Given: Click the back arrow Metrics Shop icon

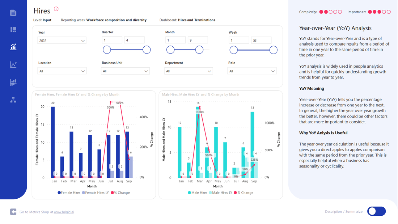Looking at the screenshot, I should (x=13, y=212).
